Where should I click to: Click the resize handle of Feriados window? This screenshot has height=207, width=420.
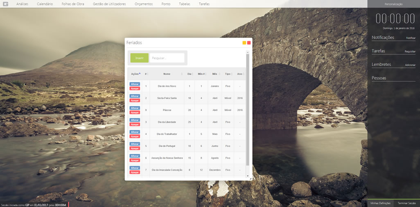[x=250, y=178]
